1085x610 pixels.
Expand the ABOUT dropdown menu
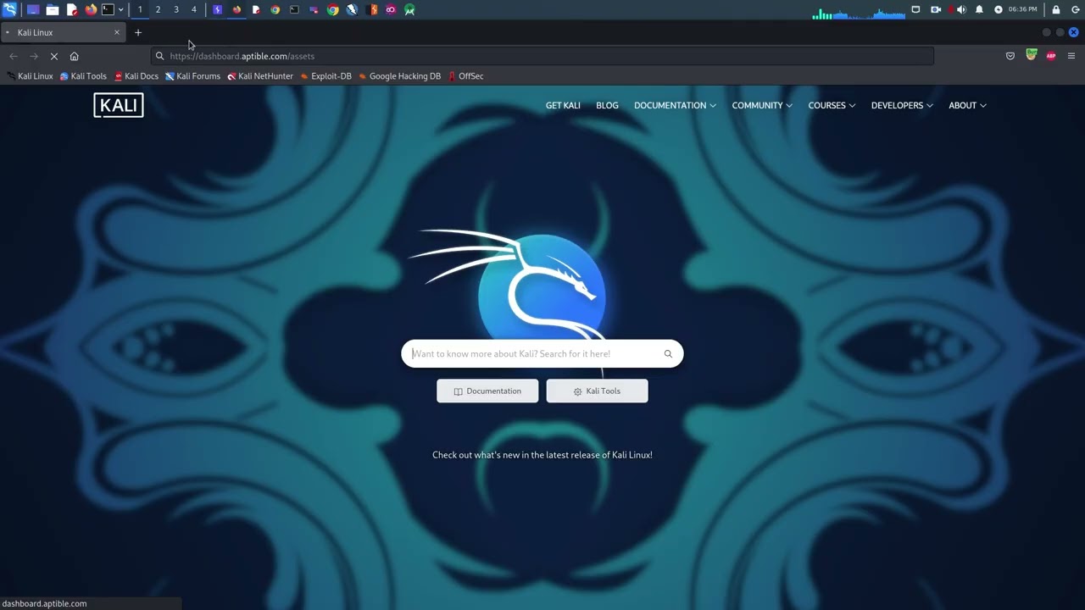click(x=967, y=105)
